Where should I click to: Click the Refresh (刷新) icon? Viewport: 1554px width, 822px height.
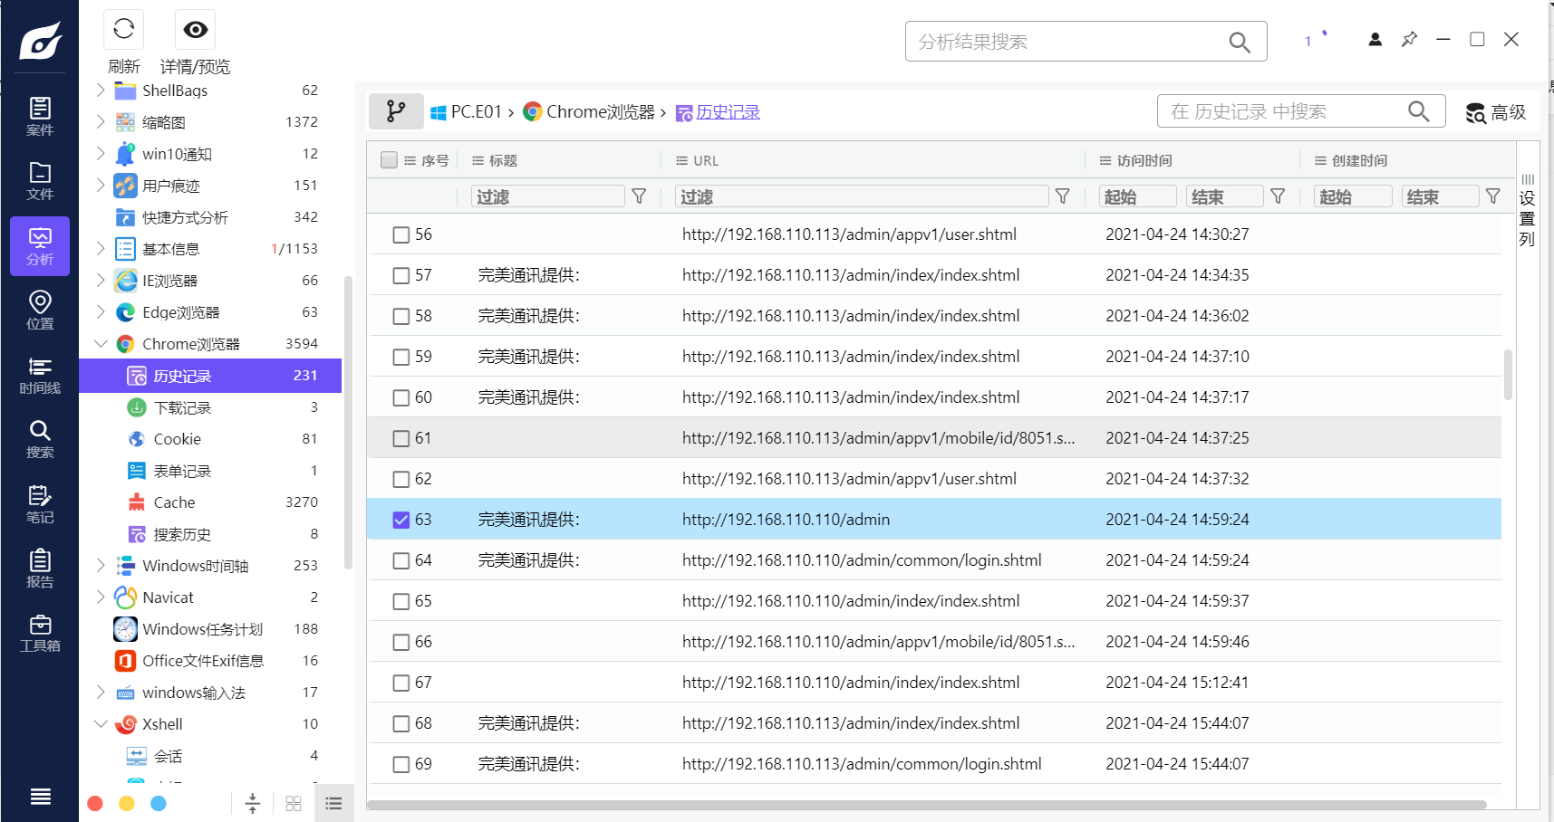(124, 30)
